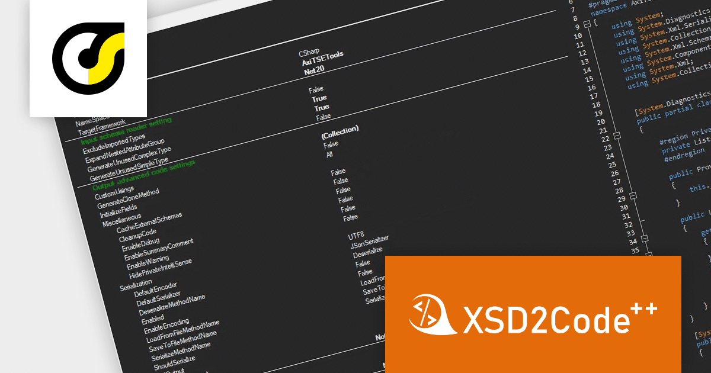This screenshot has height=373, width=711.
Task: Select the HidePrivateIntelliSense property
Action: 160,269
